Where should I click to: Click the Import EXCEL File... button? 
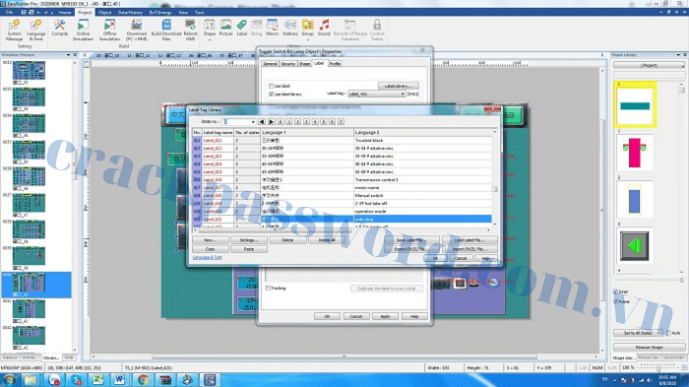(470, 249)
